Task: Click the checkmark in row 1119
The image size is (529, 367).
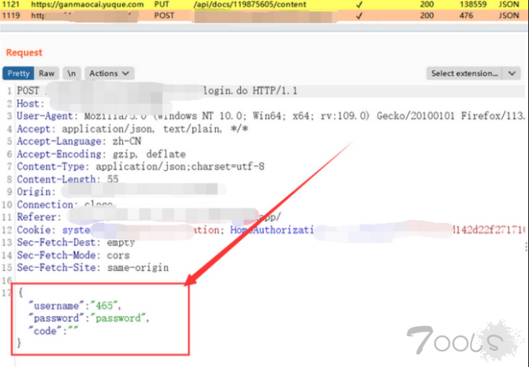Action: 359,16
